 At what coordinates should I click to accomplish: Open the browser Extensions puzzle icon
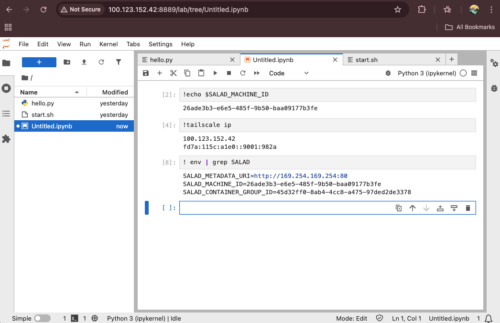coord(422,10)
